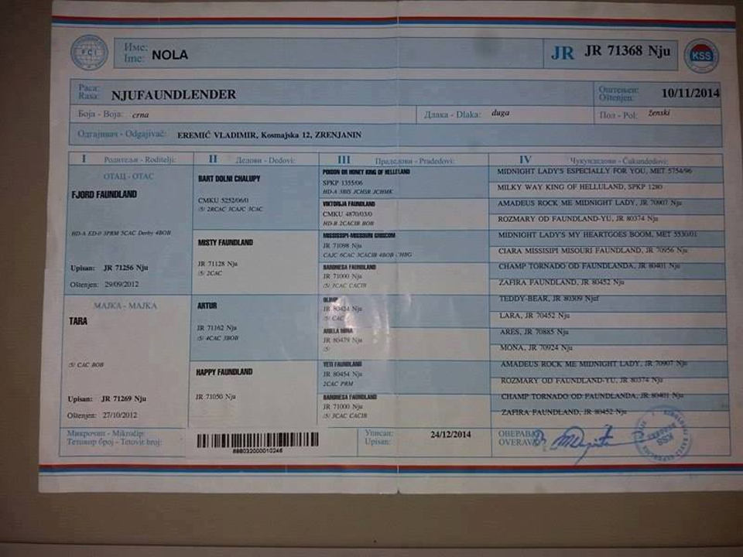Click the mother entry TARA
The height and width of the screenshot is (557, 743).
click(x=77, y=320)
